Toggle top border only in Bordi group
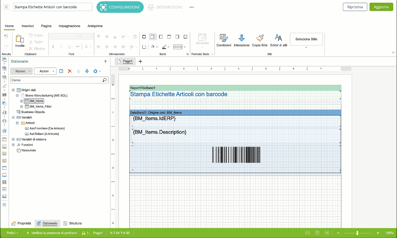Screen dimensions: 397x238 (x=169, y=37)
